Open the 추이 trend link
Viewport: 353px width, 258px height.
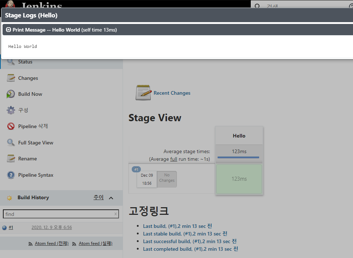(99, 197)
